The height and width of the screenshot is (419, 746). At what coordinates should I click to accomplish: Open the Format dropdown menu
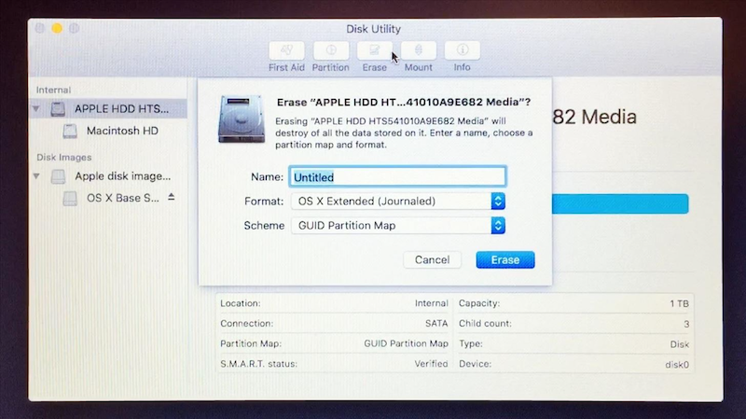pyautogui.click(x=399, y=201)
